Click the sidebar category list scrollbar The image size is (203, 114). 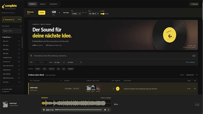click(x=22, y=43)
